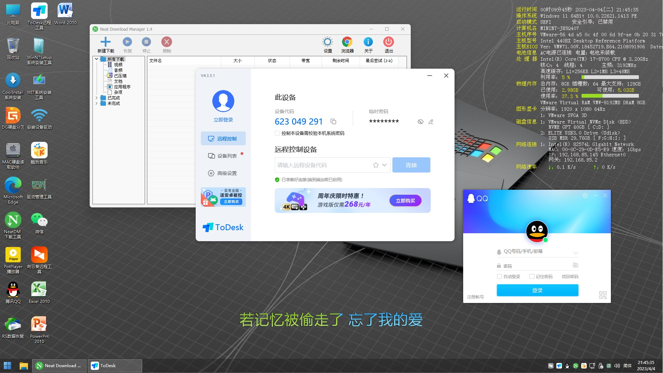Click the blue QQ 登录 button
The width and height of the screenshot is (663, 373).
pyautogui.click(x=537, y=290)
